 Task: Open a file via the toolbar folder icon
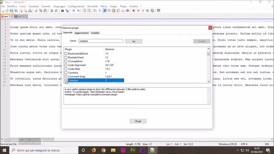tap(7, 11)
